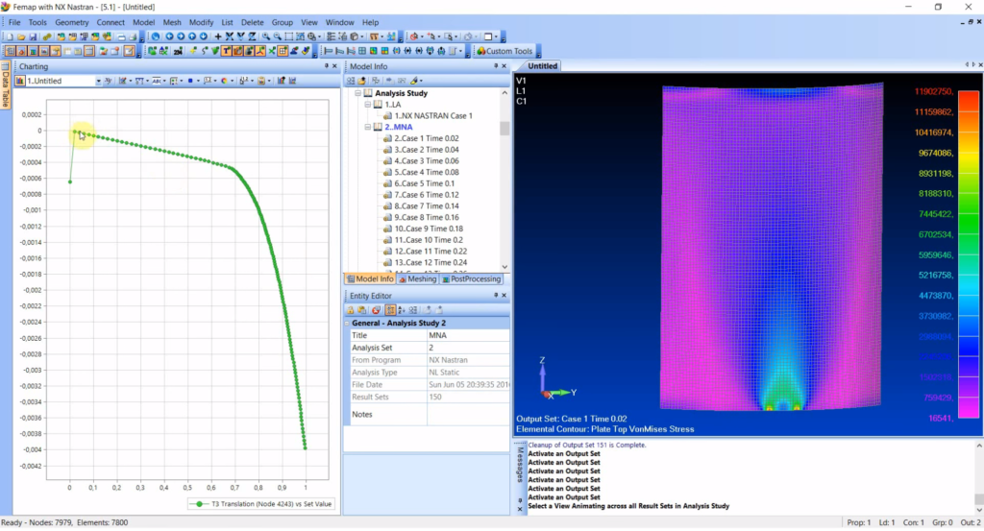Click the pan view left arrow icon
The image size is (984, 531).
coord(169,36)
